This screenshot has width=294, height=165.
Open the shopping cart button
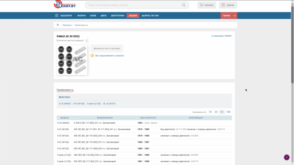pos(207,5)
